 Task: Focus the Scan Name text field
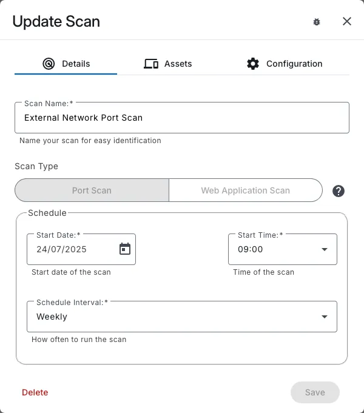tap(182, 118)
